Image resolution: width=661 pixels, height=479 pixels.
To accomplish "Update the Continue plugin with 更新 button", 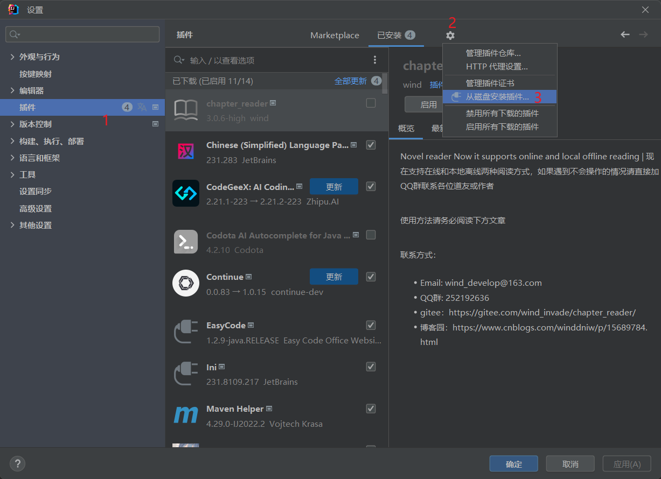I will click(x=334, y=277).
